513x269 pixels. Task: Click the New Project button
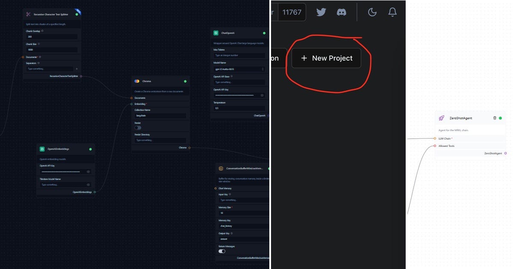(x=325, y=58)
